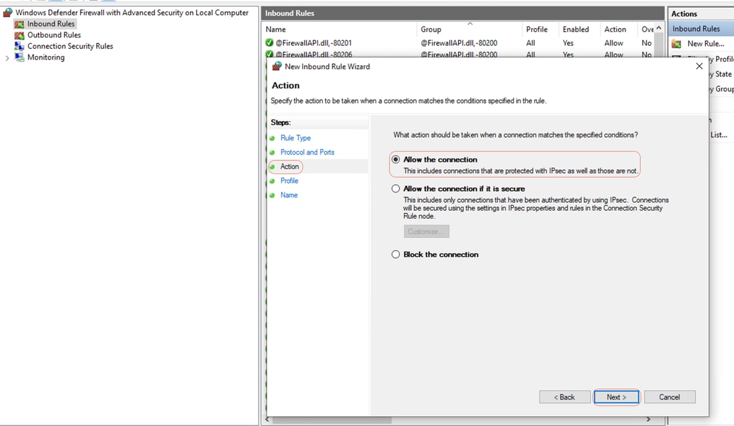Click the green check icon of rule @FirewallAPI.dll,-80201
Image resolution: width=734 pixels, height=426 pixels.
click(x=269, y=43)
